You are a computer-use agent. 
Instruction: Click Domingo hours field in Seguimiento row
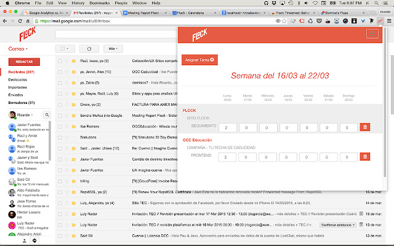tap(348, 127)
